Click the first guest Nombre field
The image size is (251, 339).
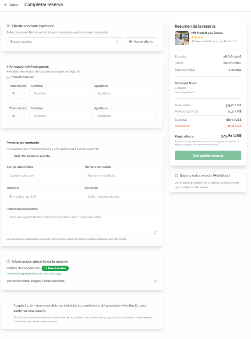(61, 94)
